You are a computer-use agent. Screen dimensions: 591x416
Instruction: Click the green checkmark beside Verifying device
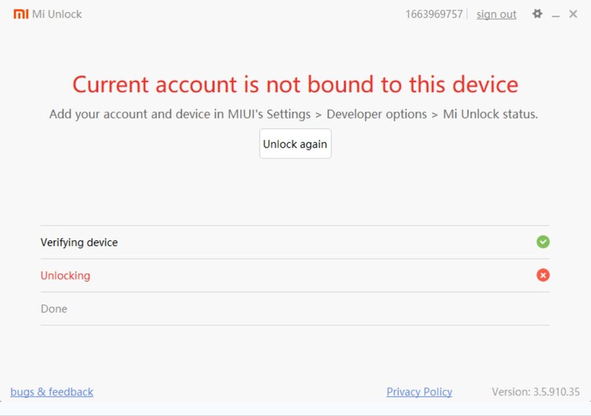point(543,242)
